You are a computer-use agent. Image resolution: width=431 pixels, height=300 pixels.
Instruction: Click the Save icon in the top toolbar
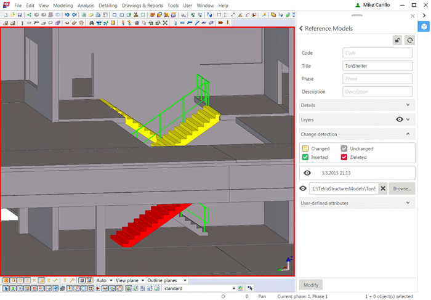(x=20, y=14)
